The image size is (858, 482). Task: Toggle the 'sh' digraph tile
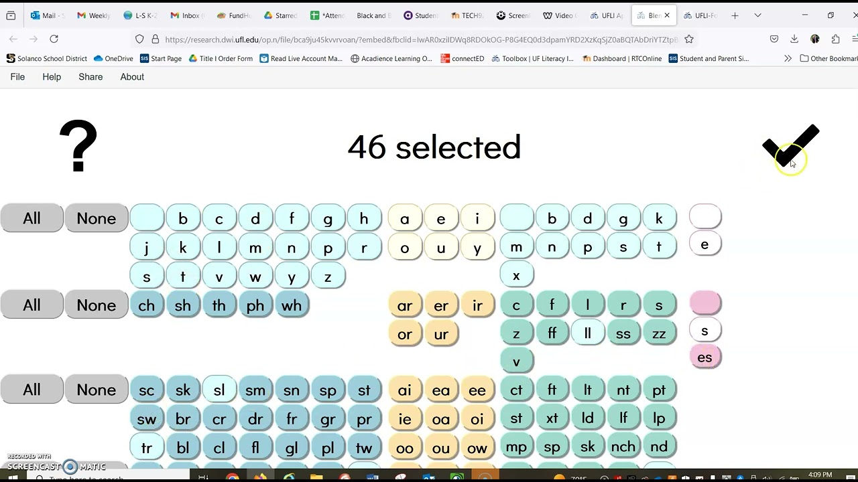[x=183, y=305]
